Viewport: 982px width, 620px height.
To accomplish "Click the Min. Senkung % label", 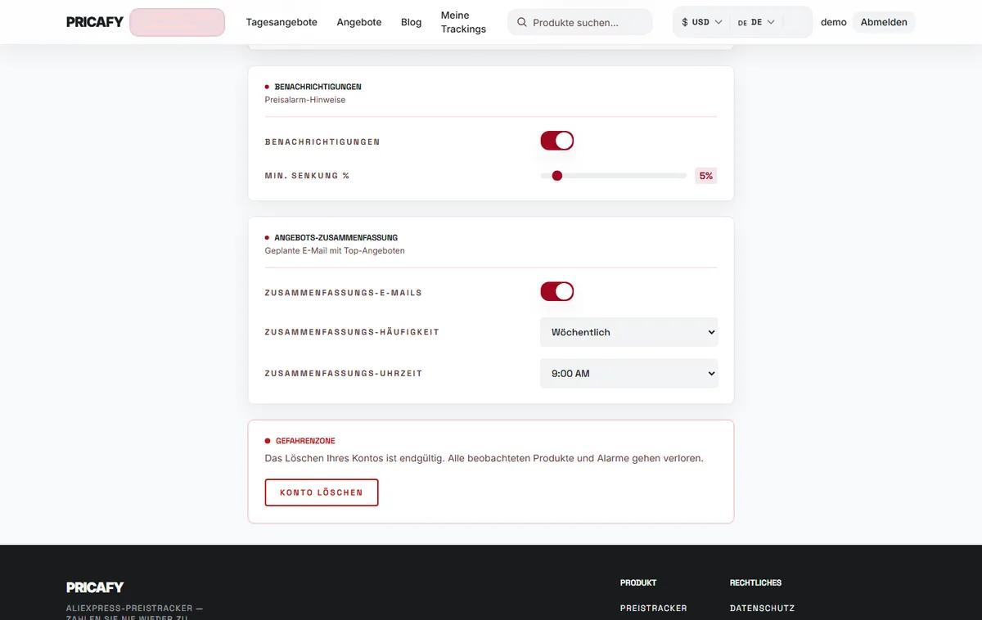I will click(307, 176).
